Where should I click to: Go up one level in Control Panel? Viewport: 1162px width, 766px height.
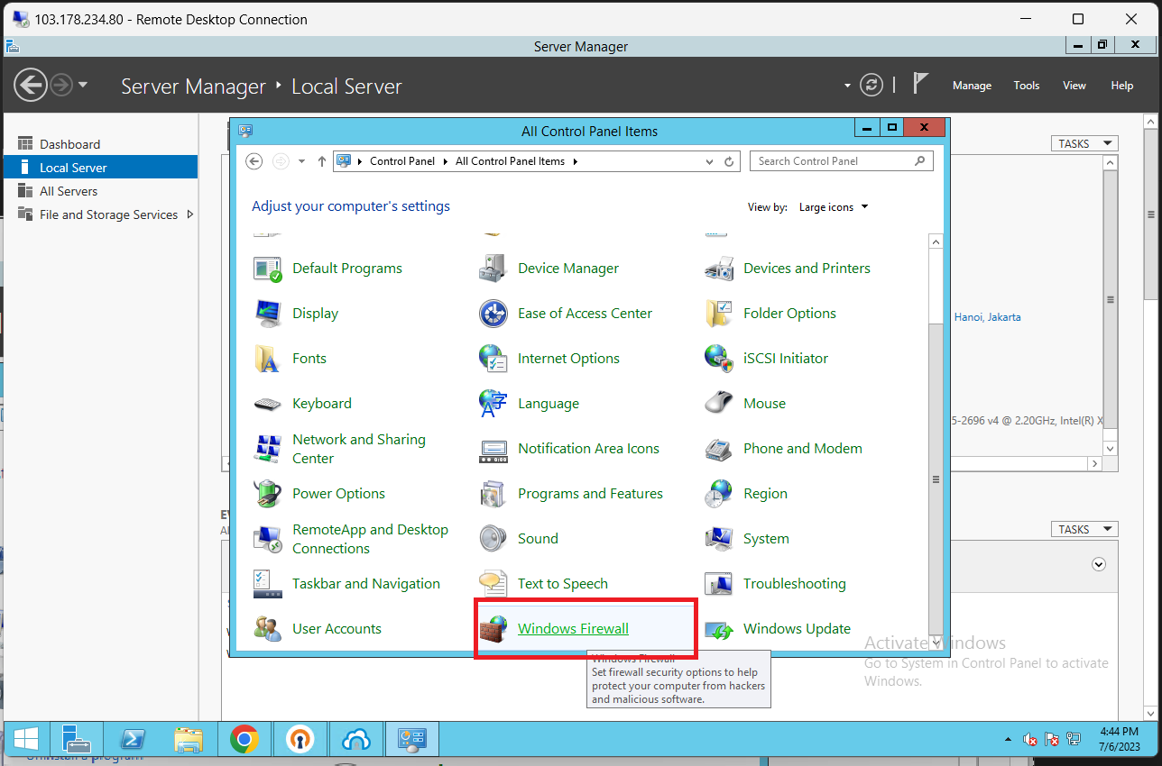(322, 161)
